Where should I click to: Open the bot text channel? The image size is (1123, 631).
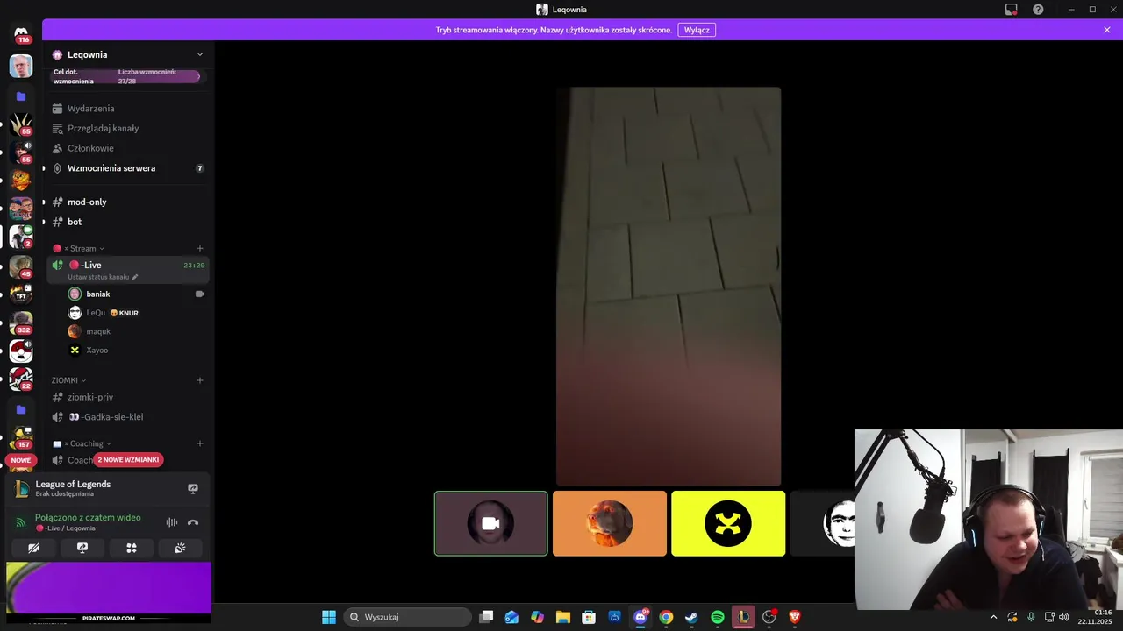128,222
